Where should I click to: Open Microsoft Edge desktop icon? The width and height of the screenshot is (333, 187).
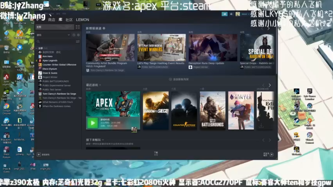pos(20,65)
